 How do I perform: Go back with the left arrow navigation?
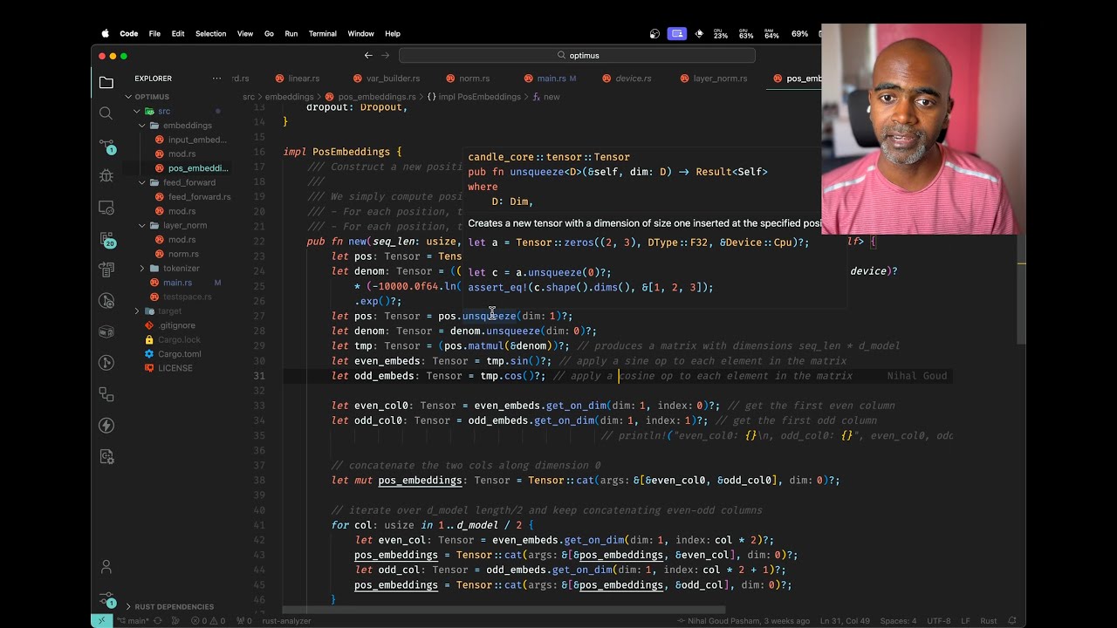point(368,55)
